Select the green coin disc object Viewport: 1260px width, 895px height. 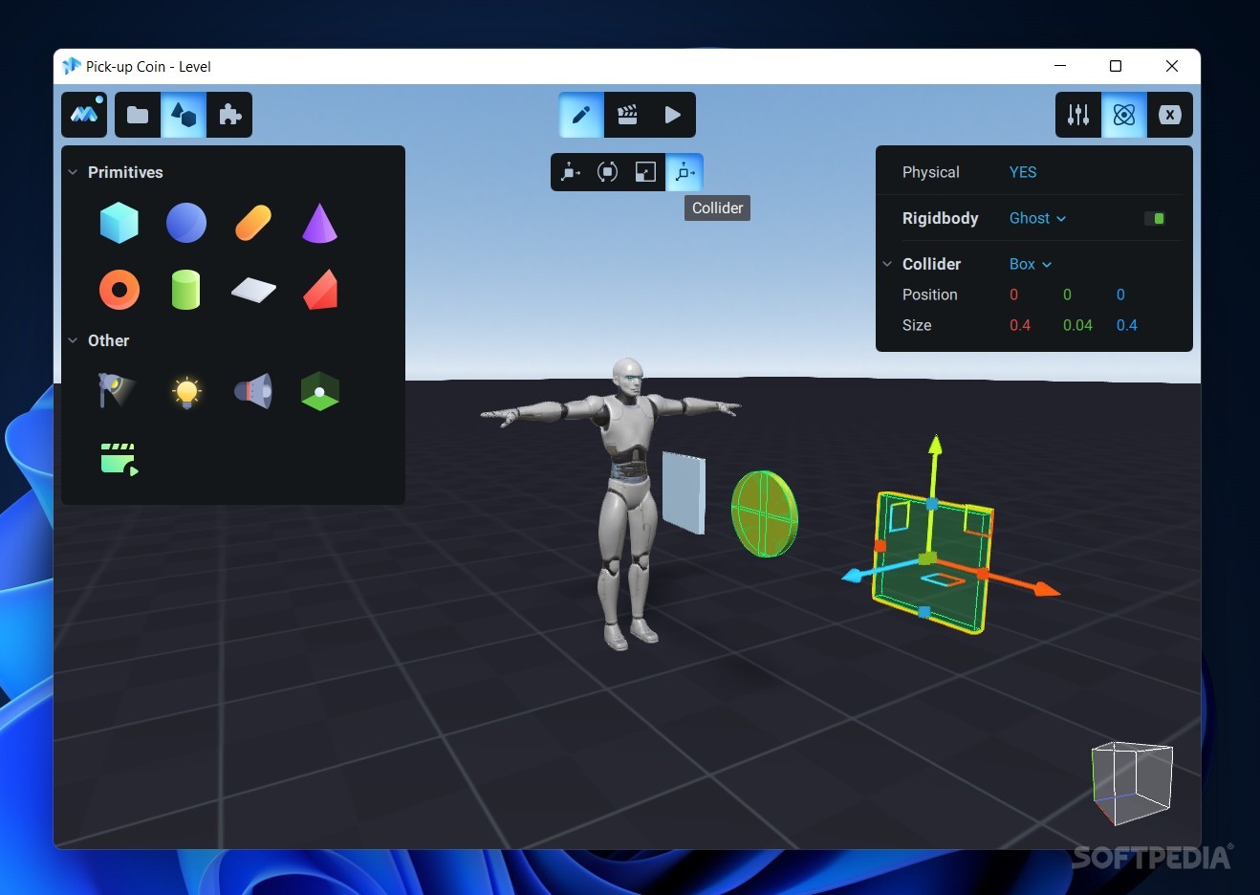tap(765, 513)
